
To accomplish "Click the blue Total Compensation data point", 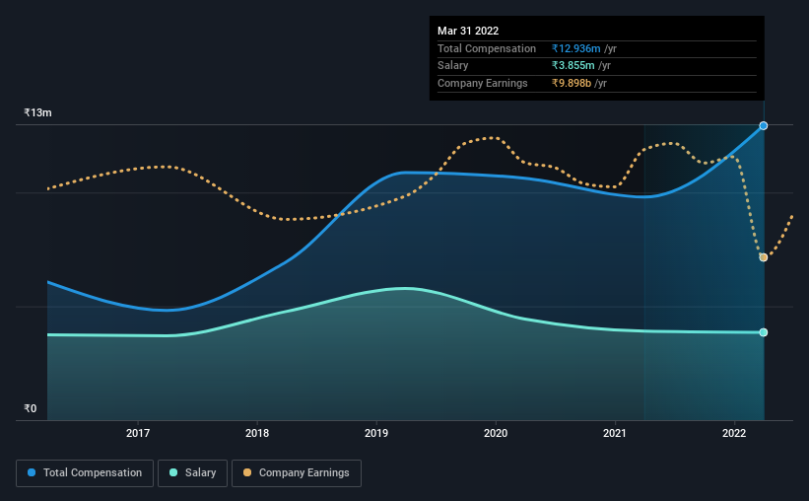I will (764, 125).
